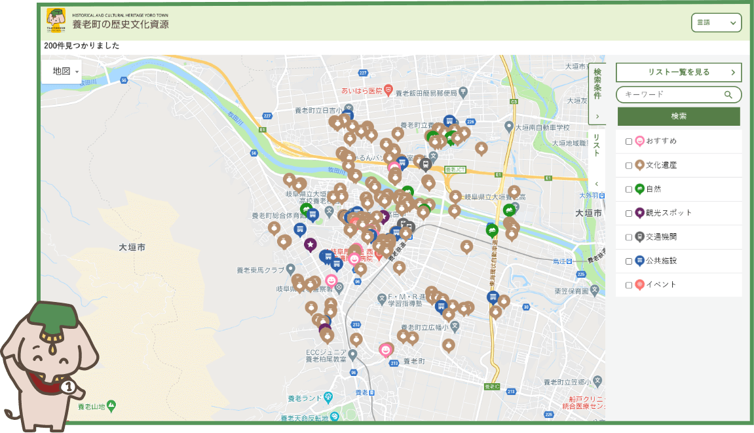Click the 養老山地 green mountain map marker

[x=111, y=405]
